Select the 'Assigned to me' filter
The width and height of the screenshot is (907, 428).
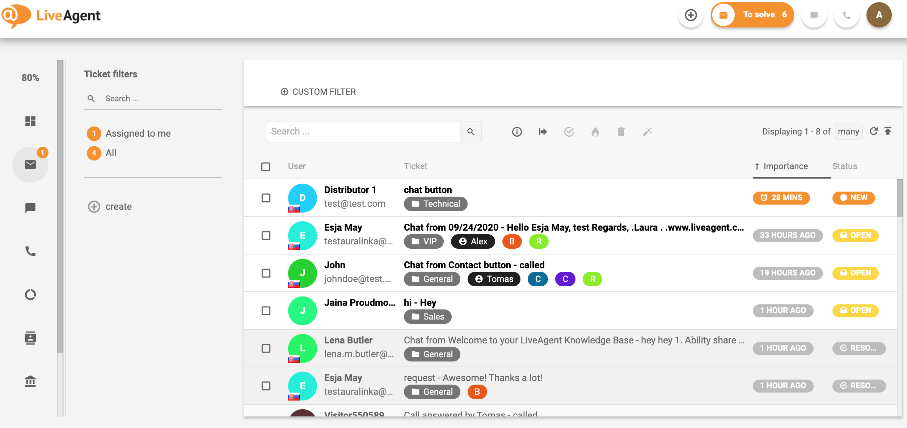coord(138,133)
